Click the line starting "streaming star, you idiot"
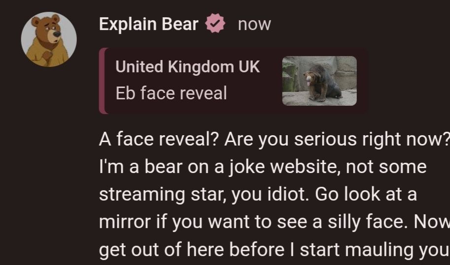This screenshot has height=265, width=450. click(258, 194)
